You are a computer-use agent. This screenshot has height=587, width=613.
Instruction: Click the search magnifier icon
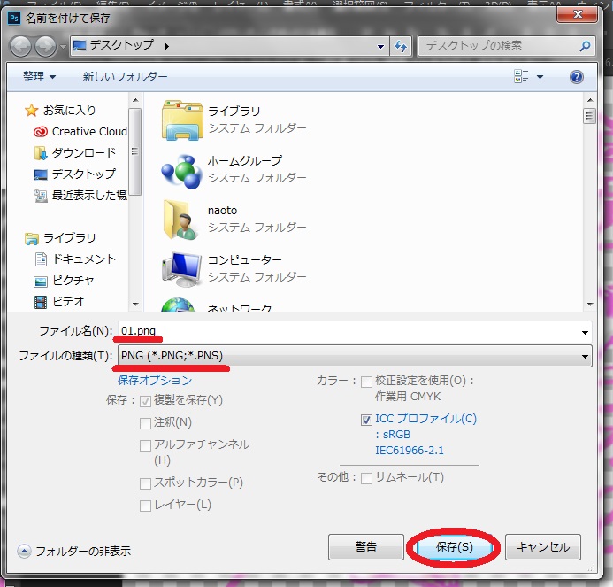pos(585,46)
